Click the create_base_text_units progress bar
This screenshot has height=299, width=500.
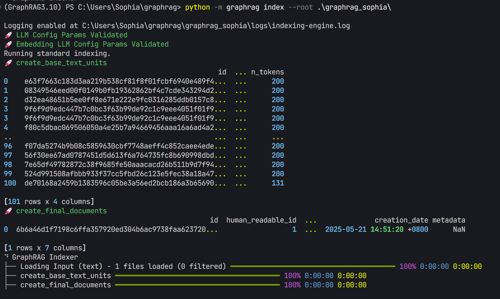click(198, 276)
